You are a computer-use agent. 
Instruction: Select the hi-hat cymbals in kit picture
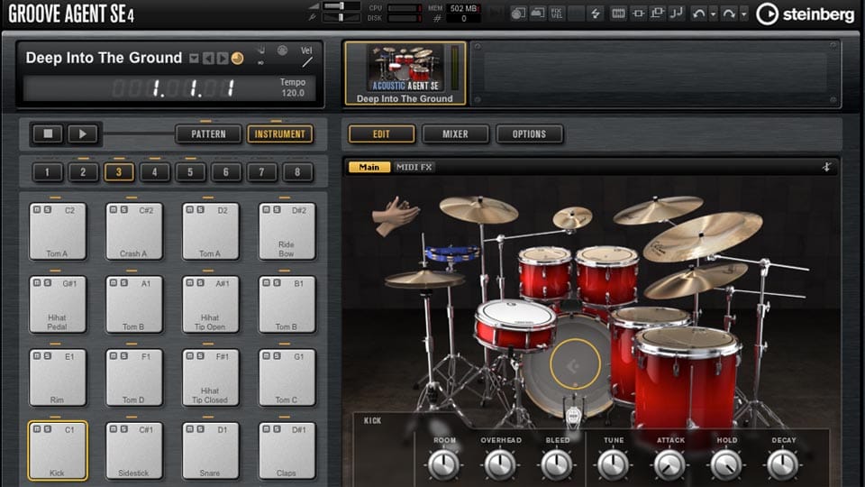pyautogui.click(x=423, y=280)
